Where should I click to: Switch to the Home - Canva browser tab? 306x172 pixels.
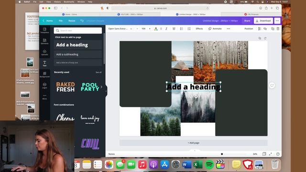click(69, 14)
